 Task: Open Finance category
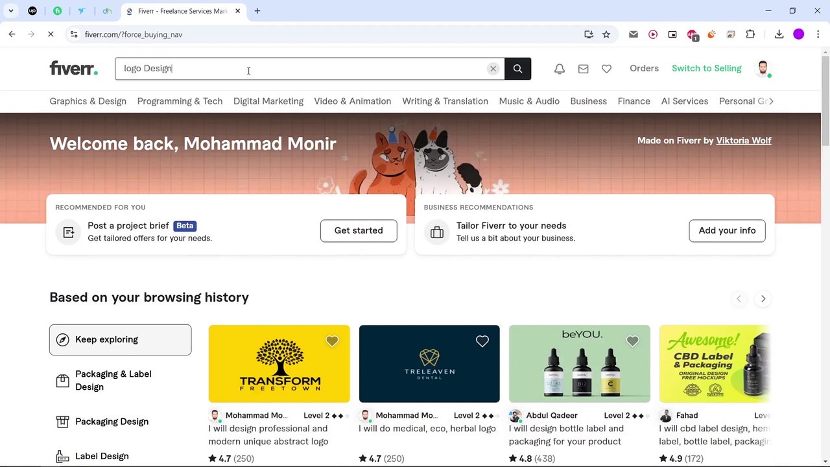click(634, 101)
